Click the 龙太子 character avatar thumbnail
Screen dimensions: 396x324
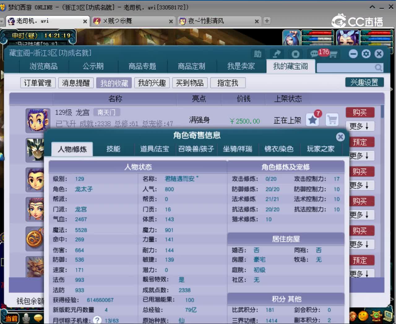tap(38, 120)
